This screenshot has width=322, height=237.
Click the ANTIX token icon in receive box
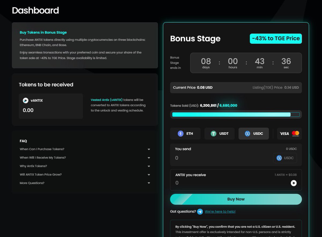point(294,183)
